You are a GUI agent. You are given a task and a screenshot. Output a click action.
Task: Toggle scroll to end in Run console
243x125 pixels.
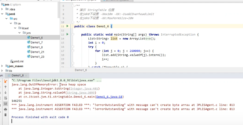click(5, 104)
